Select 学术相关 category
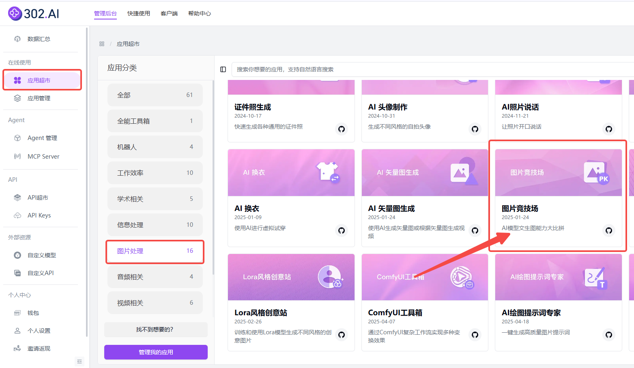 coord(155,199)
